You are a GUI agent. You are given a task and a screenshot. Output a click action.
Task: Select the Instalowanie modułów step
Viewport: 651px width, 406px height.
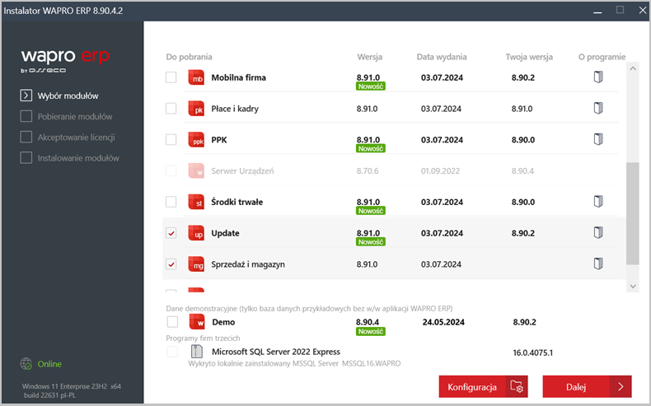click(70, 158)
